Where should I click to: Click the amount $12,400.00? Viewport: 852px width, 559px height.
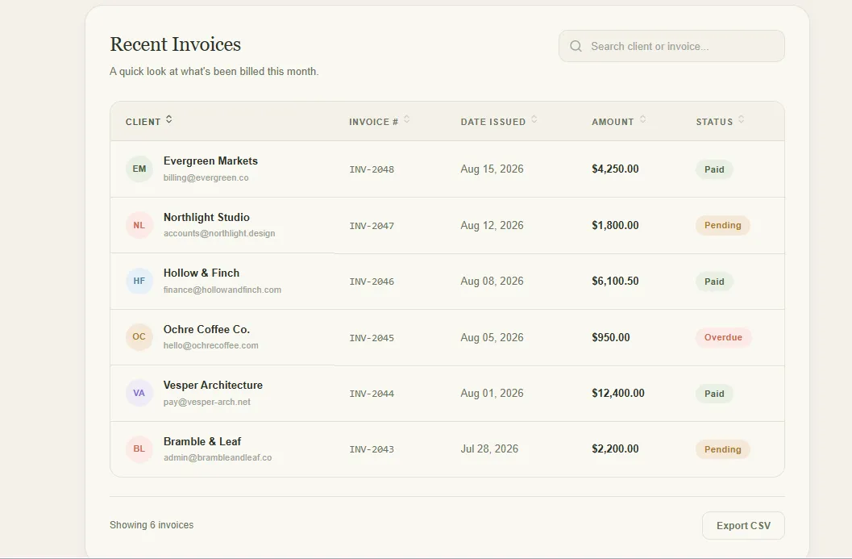[617, 393]
